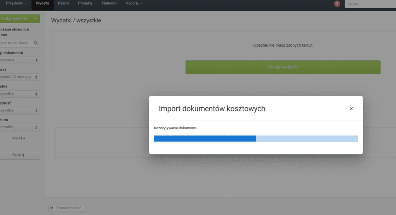Screen dimensions: 396x215
Task: Open the arrow next to Dodaj wydatek
Action: [36, 18]
